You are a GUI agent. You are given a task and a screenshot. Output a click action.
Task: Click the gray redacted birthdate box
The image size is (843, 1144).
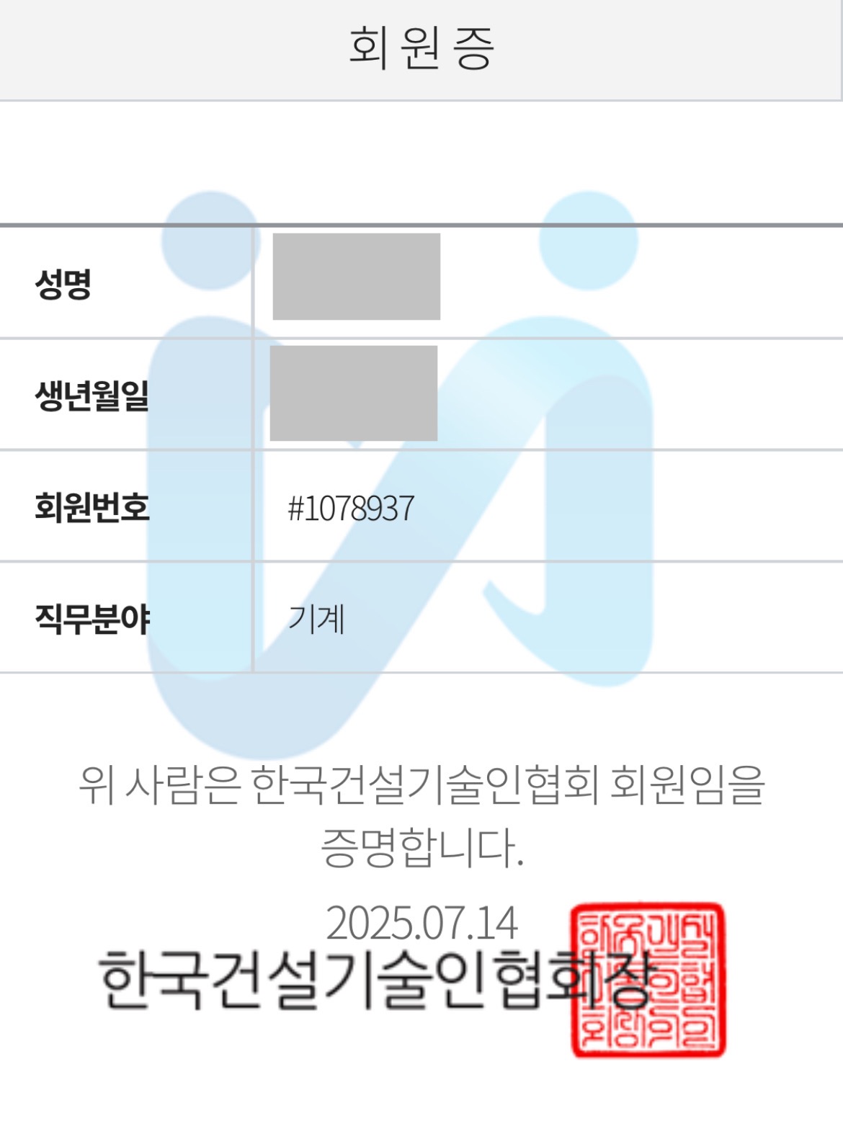click(354, 393)
